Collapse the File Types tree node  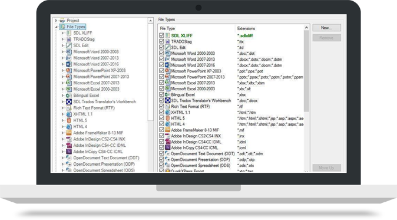56,27
